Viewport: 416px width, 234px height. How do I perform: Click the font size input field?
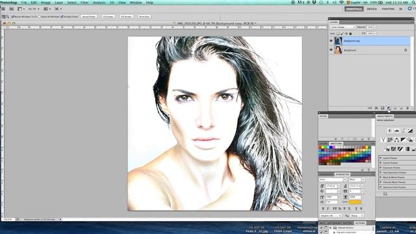click(x=331, y=187)
